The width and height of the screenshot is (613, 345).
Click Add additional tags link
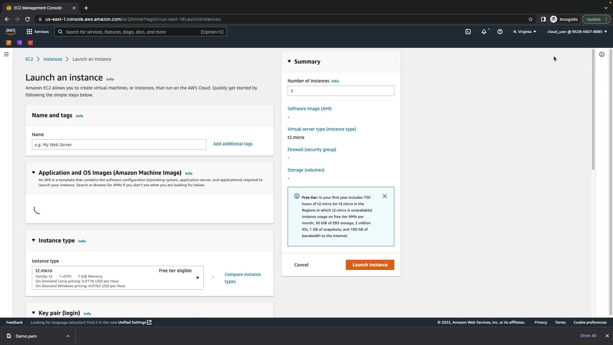point(233,144)
